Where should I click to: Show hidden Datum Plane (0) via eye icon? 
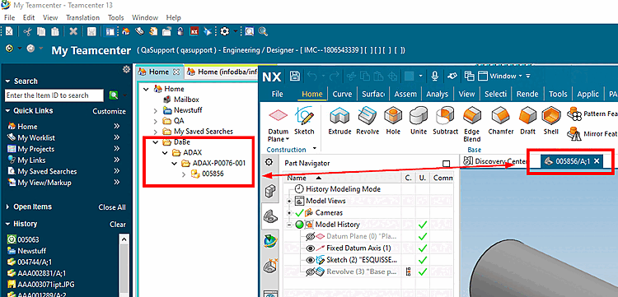pos(310,236)
